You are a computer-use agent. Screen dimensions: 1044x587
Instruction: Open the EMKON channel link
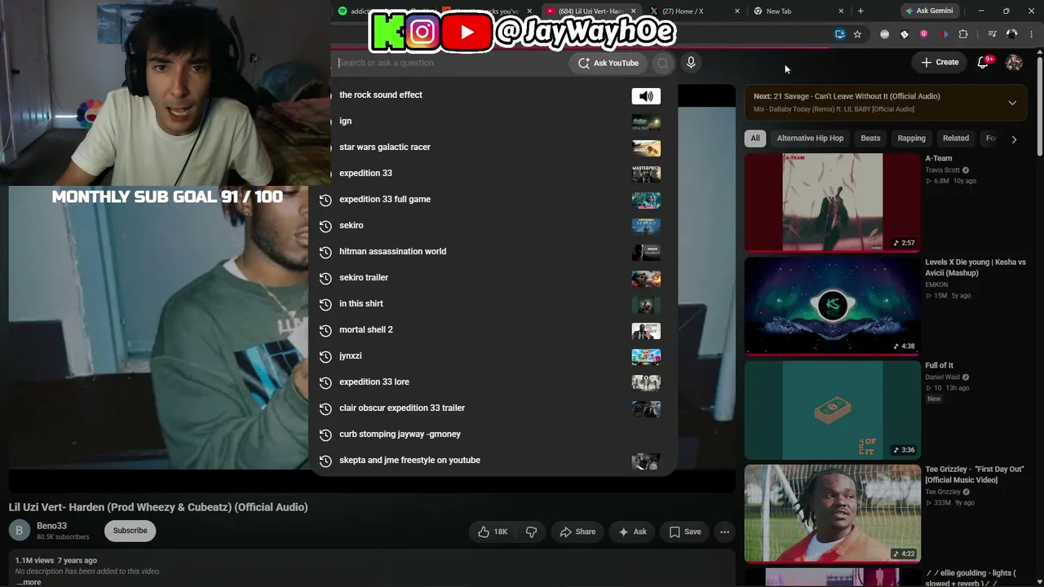point(936,285)
